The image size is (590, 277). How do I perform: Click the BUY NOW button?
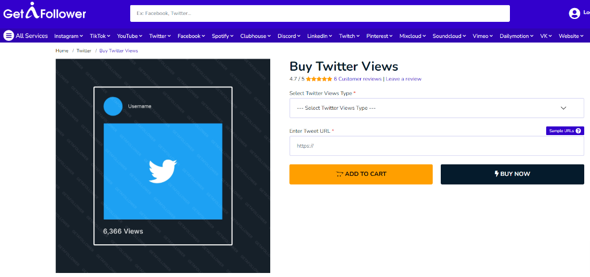(512, 174)
